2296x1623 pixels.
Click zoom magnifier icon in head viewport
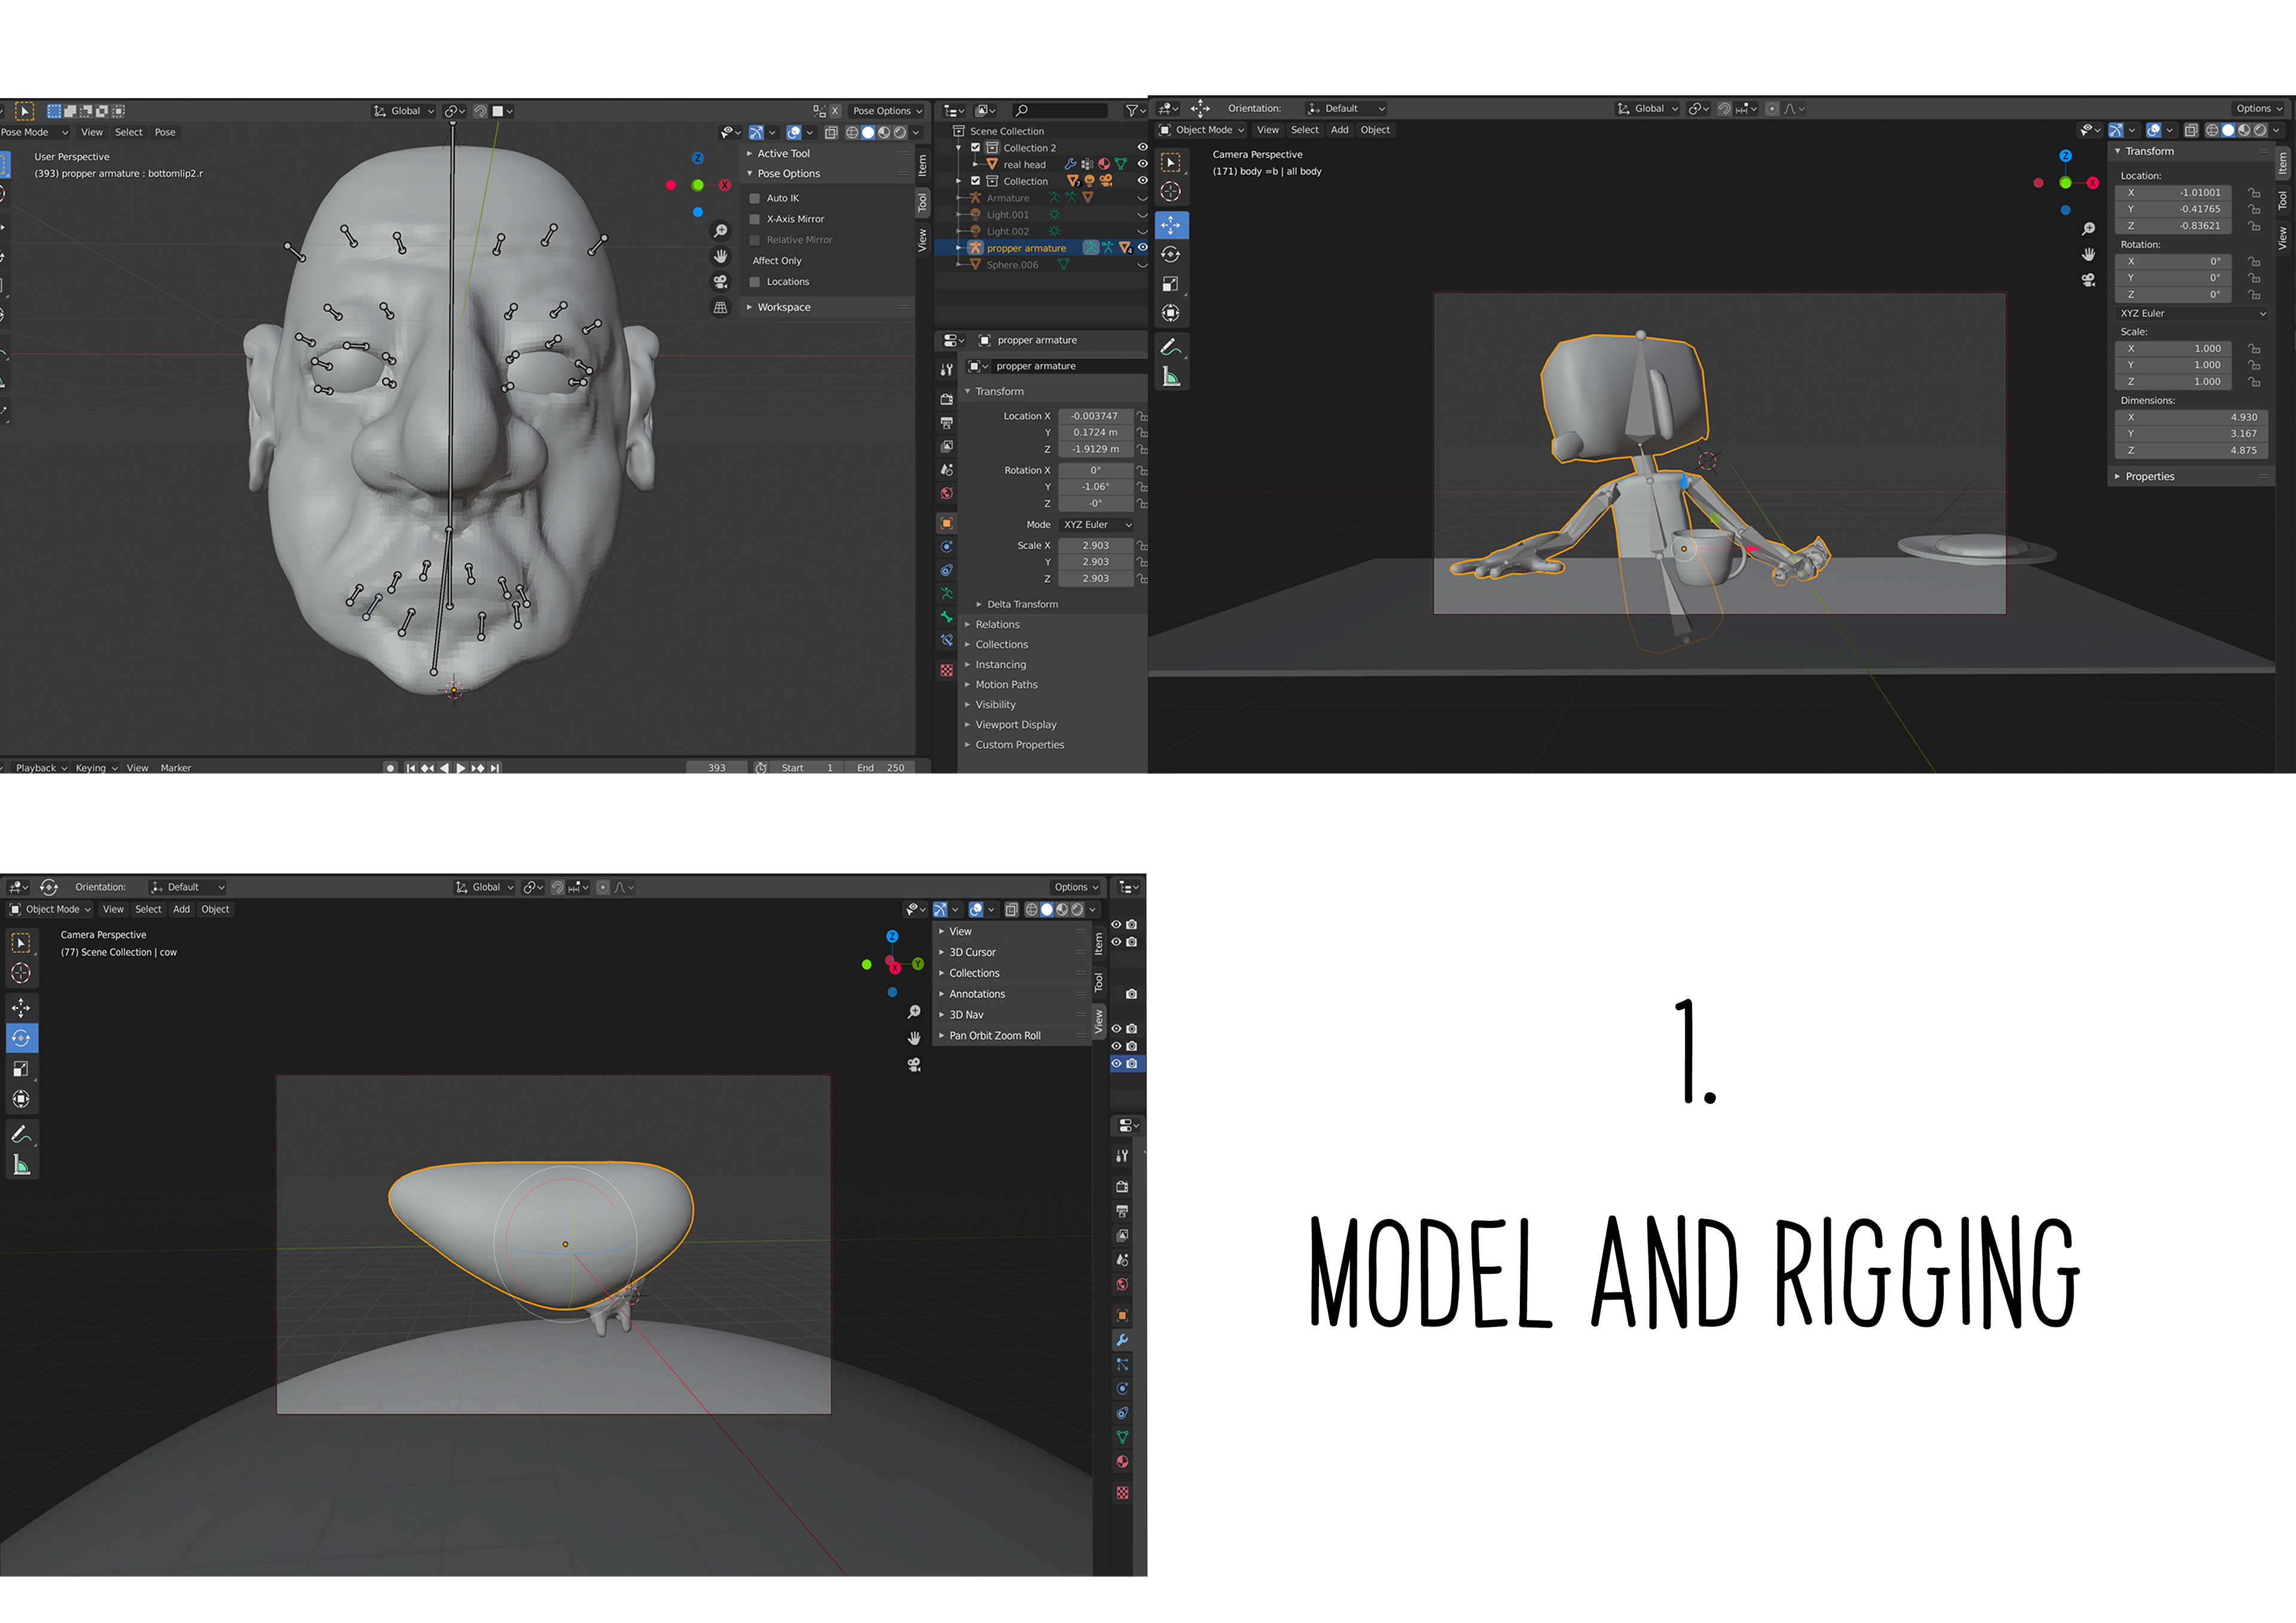click(x=720, y=231)
